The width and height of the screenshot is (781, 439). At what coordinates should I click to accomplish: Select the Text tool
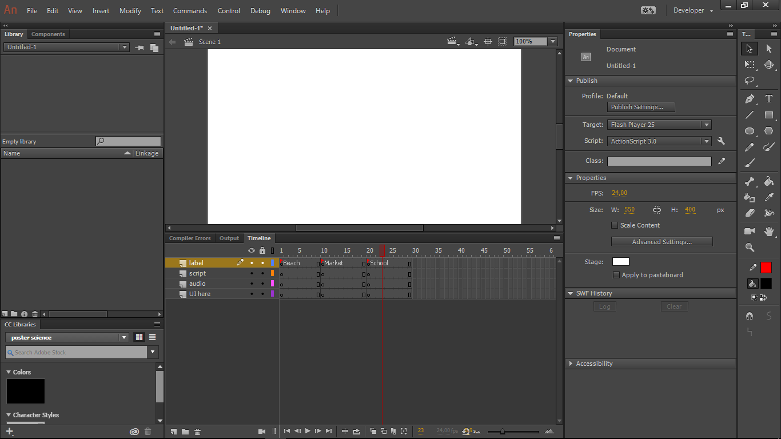point(769,99)
